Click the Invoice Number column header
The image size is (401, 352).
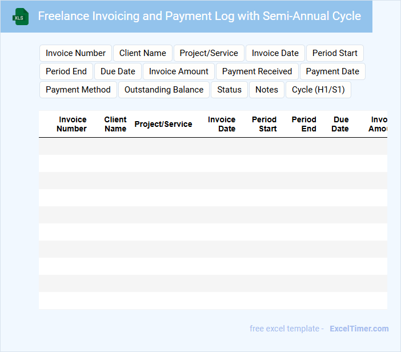(72, 124)
